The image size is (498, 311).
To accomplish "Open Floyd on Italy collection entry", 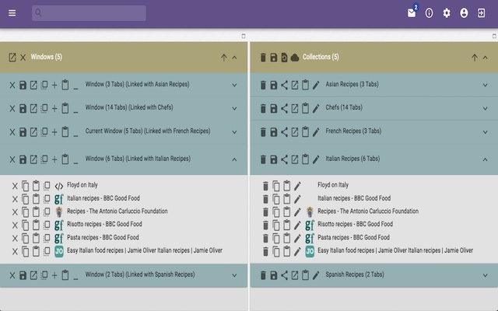I will [333, 185].
